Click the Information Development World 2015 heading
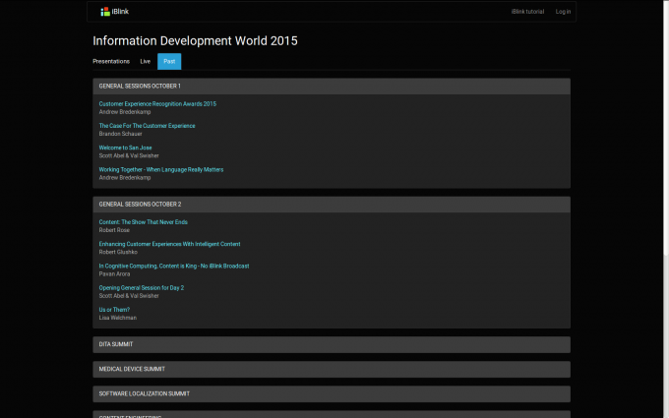 click(195, 41)
